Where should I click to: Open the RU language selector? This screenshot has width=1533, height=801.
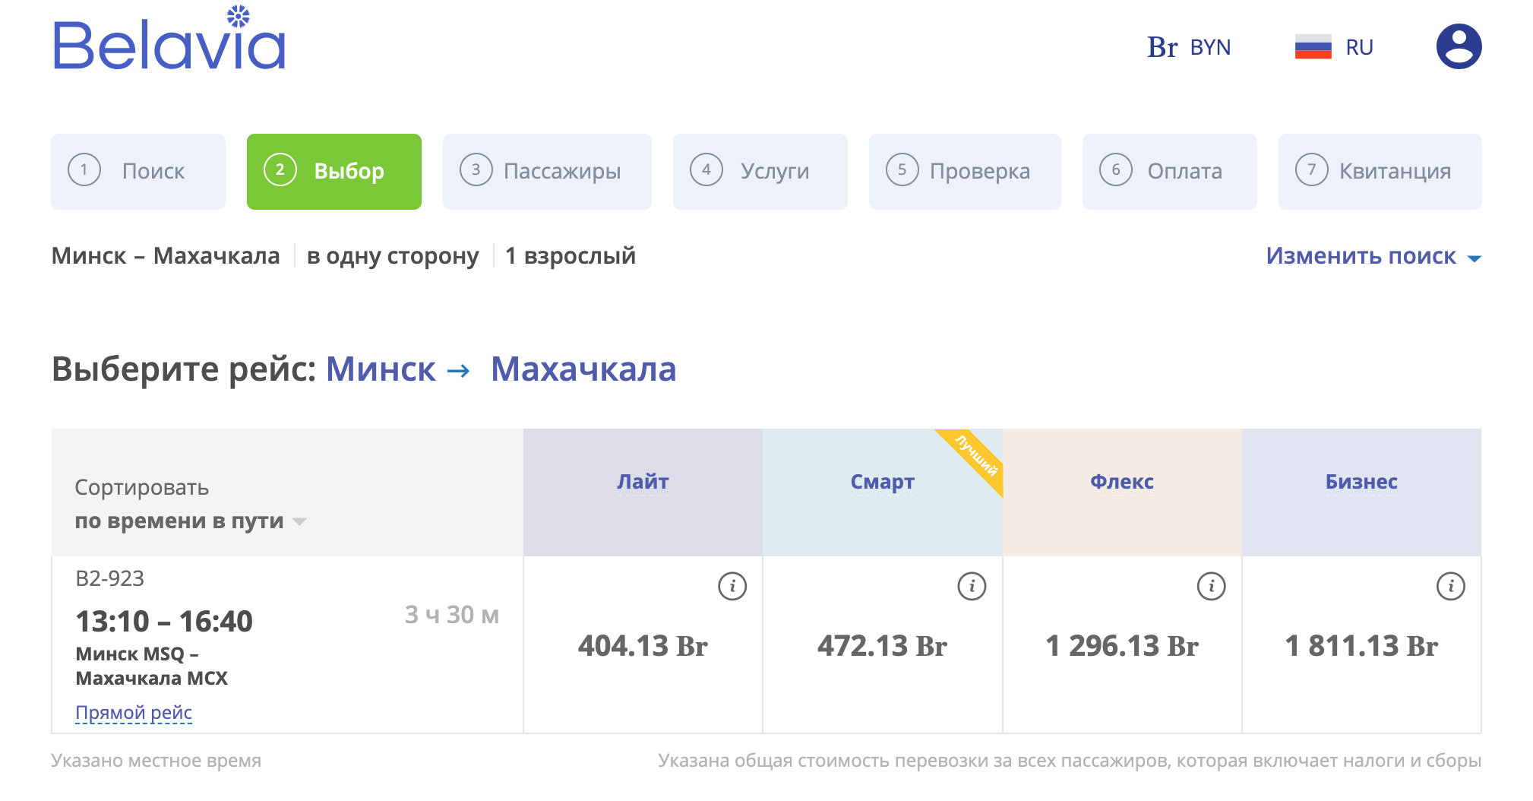[1335, 47]
